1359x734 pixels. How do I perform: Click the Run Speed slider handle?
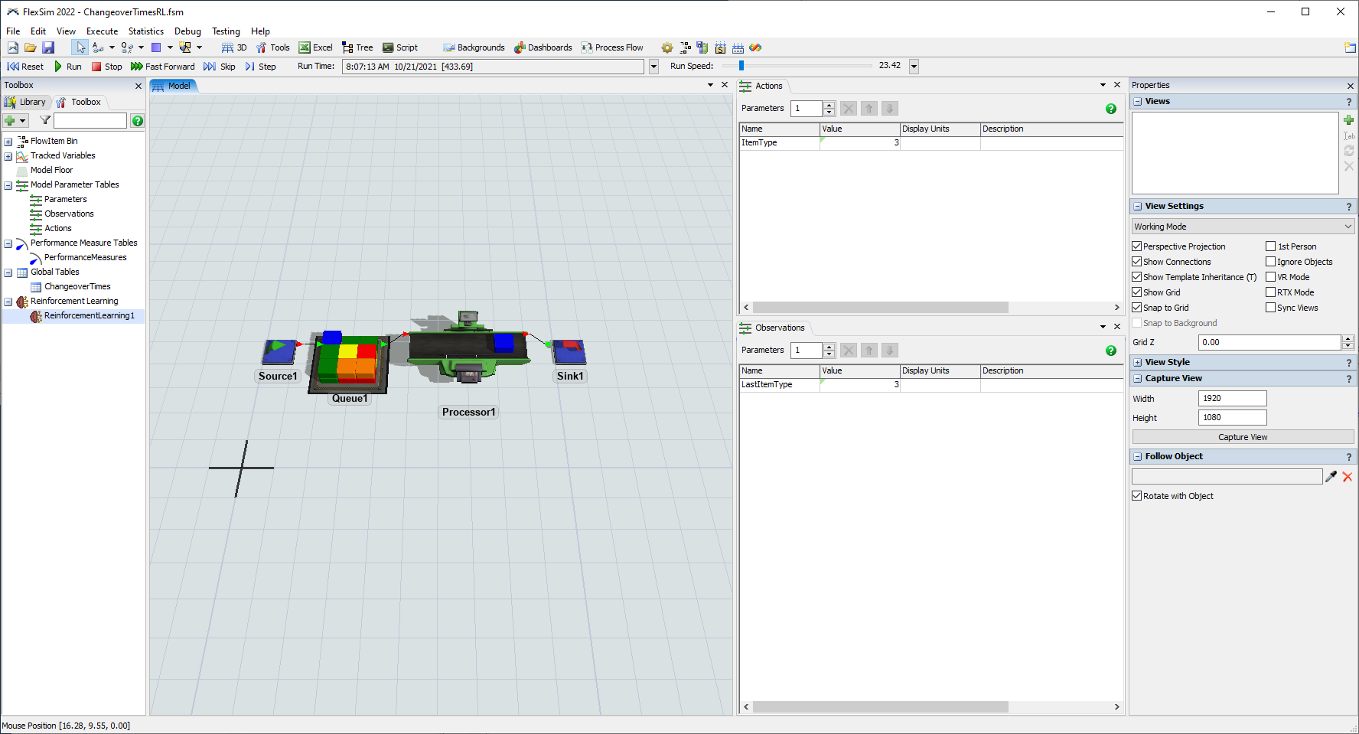click(741, 66)
